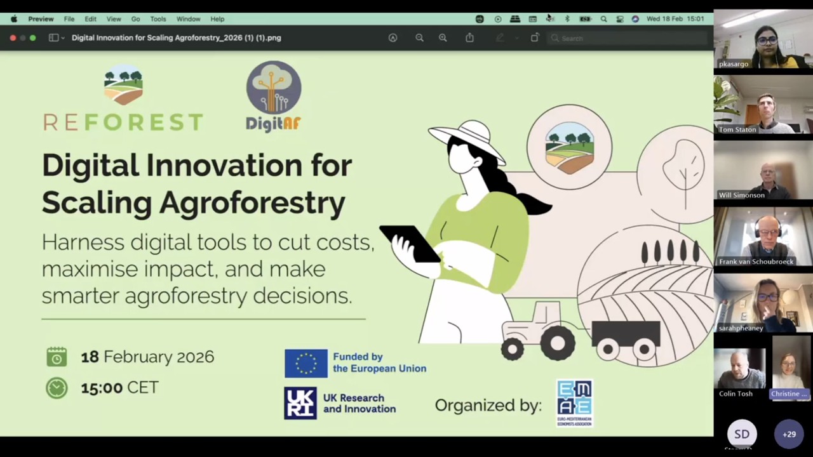The width and height of the screenshot is (813, 457).
Task: Show the +29 additional participants
Action: 789,434
